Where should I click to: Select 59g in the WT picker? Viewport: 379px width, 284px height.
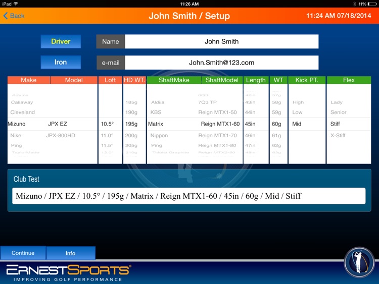click(x=276, y=112)
